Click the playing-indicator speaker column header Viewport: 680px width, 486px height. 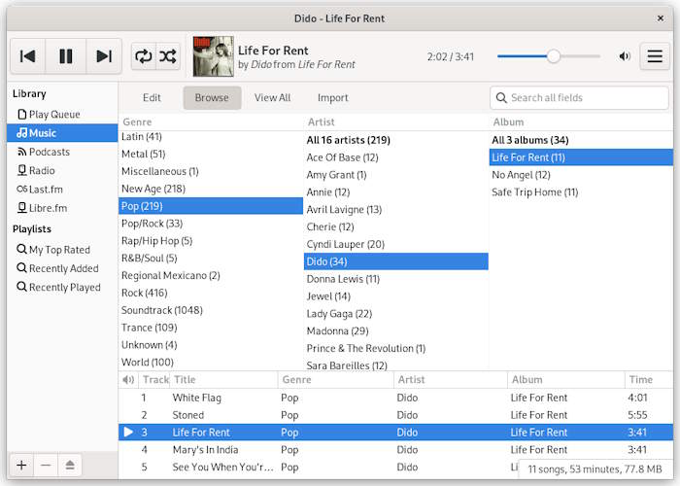[x=128, y=380]
